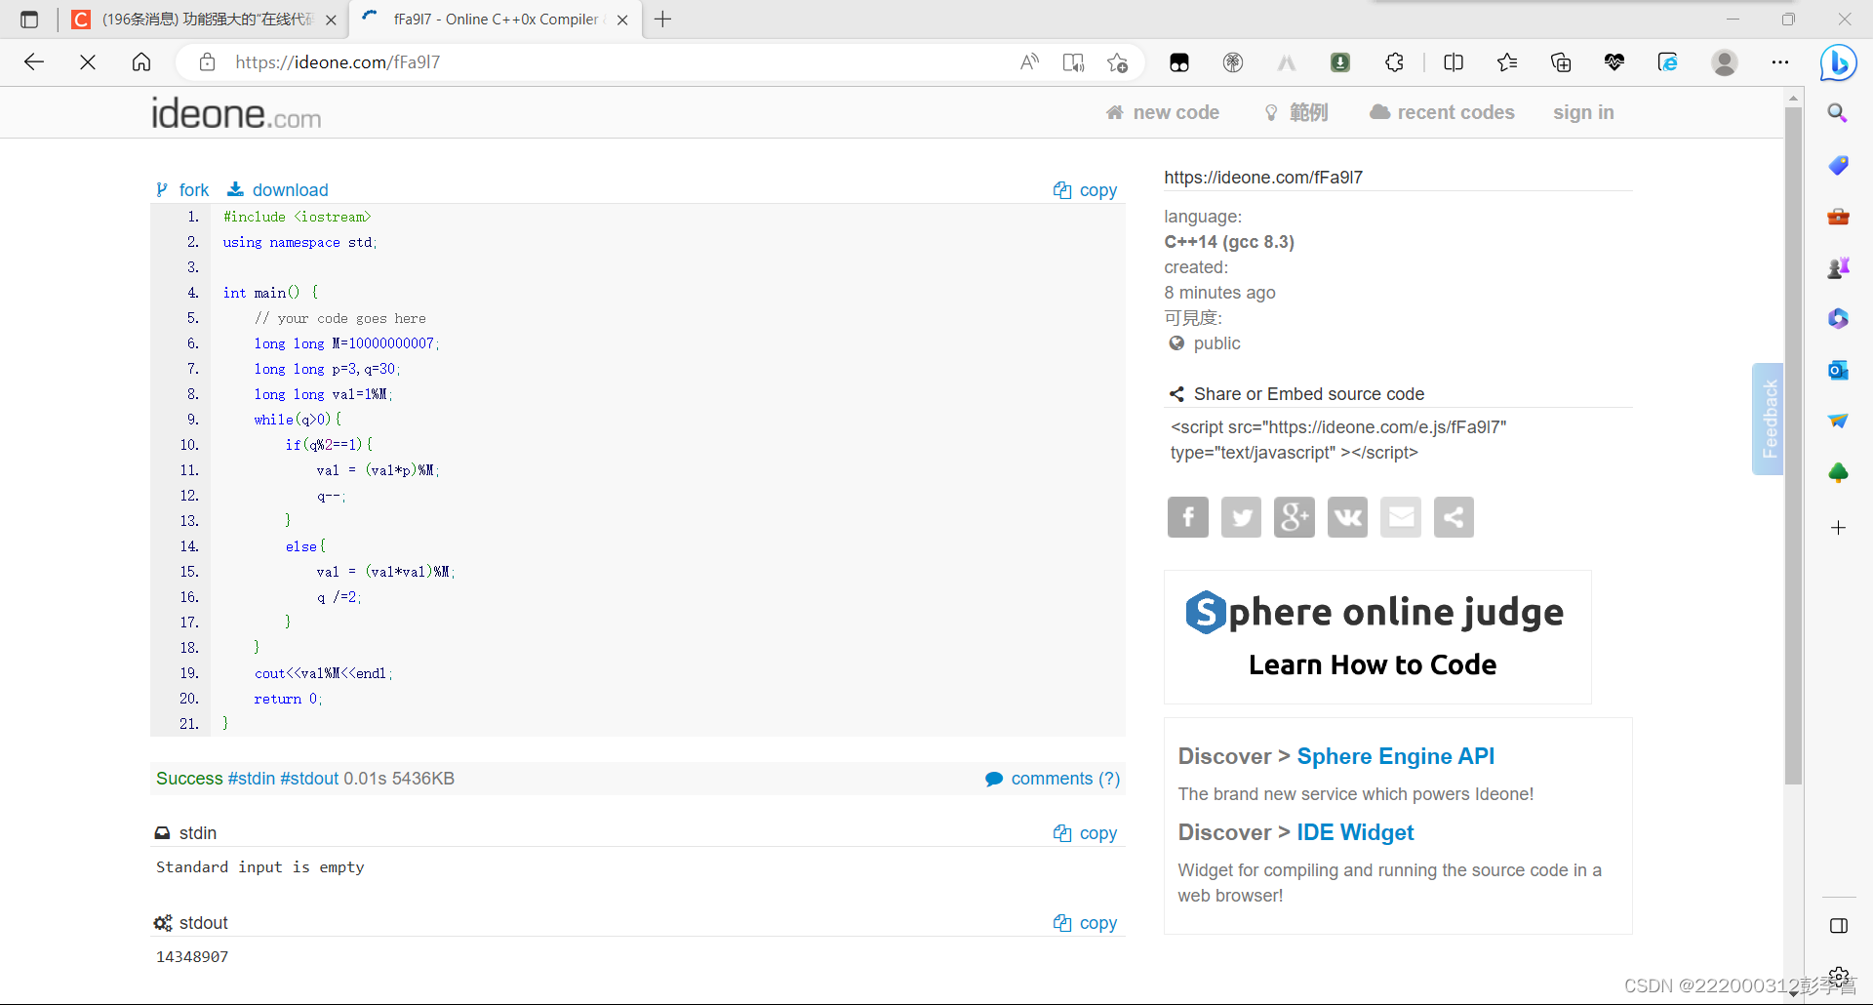Open IDE Widget link

(1355, 832)
